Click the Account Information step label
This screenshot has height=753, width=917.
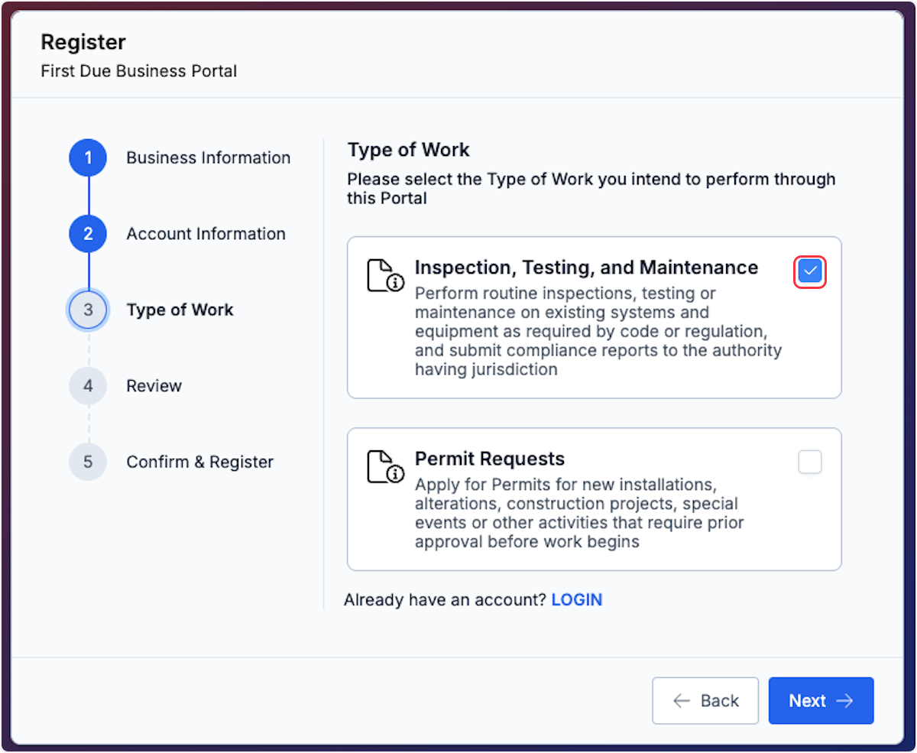206,234
